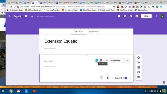167x94 pixels.
Task: Open YouTube from the shelf
Action: (34, 91)
